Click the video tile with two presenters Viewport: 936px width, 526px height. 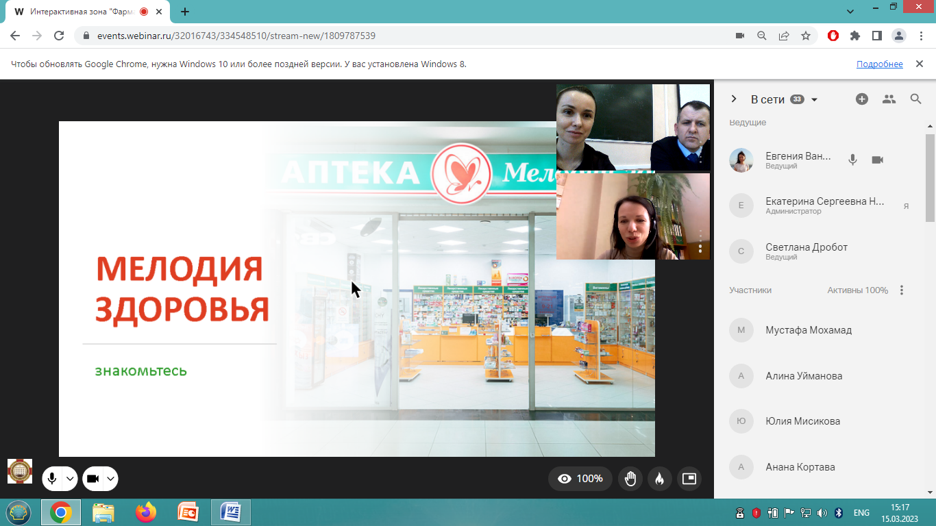click(x=633, y=127)
